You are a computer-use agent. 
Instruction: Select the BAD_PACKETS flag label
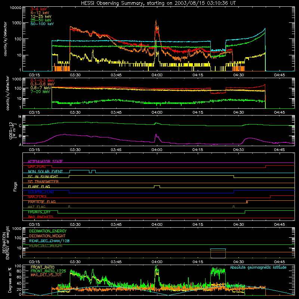[41, 217]
